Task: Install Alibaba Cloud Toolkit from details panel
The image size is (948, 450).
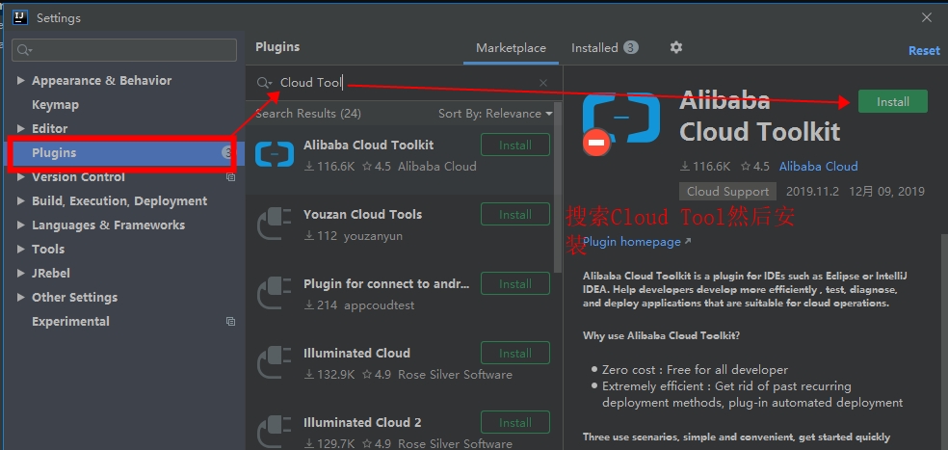Action: pyautogui.click(x=892, y=101)
